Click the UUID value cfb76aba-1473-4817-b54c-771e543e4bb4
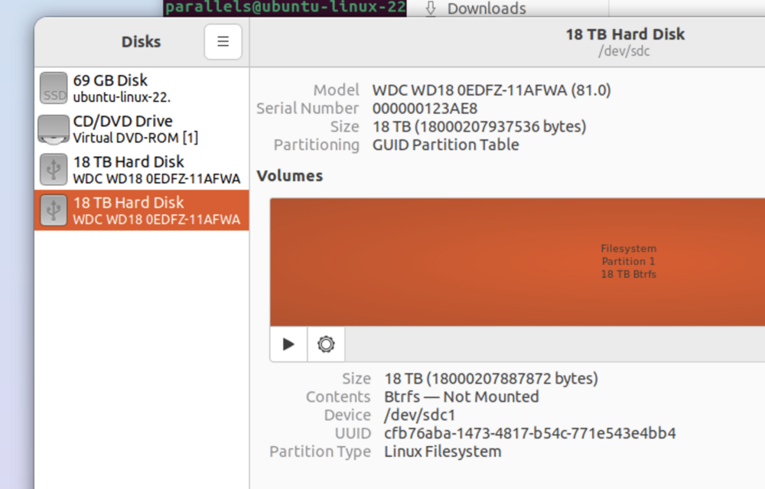Viewport: 765px width, 489px height. 530,433
